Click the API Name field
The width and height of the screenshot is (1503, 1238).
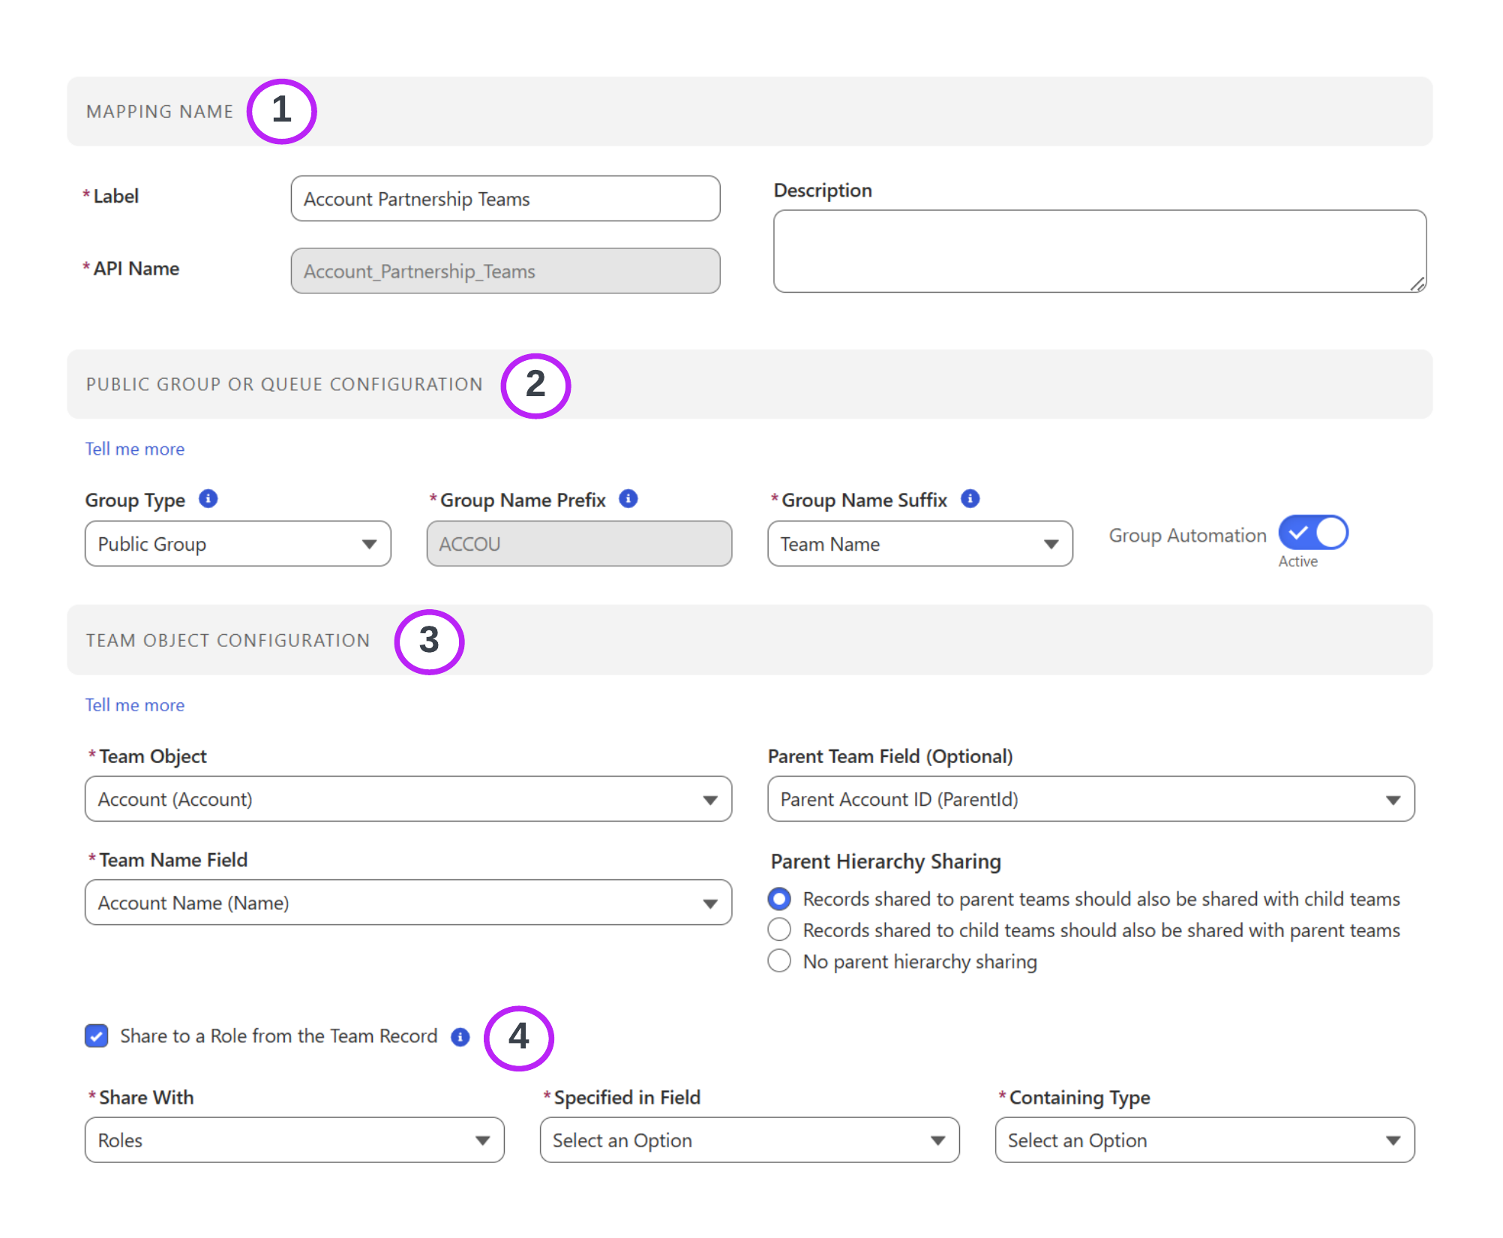[505, 271]
